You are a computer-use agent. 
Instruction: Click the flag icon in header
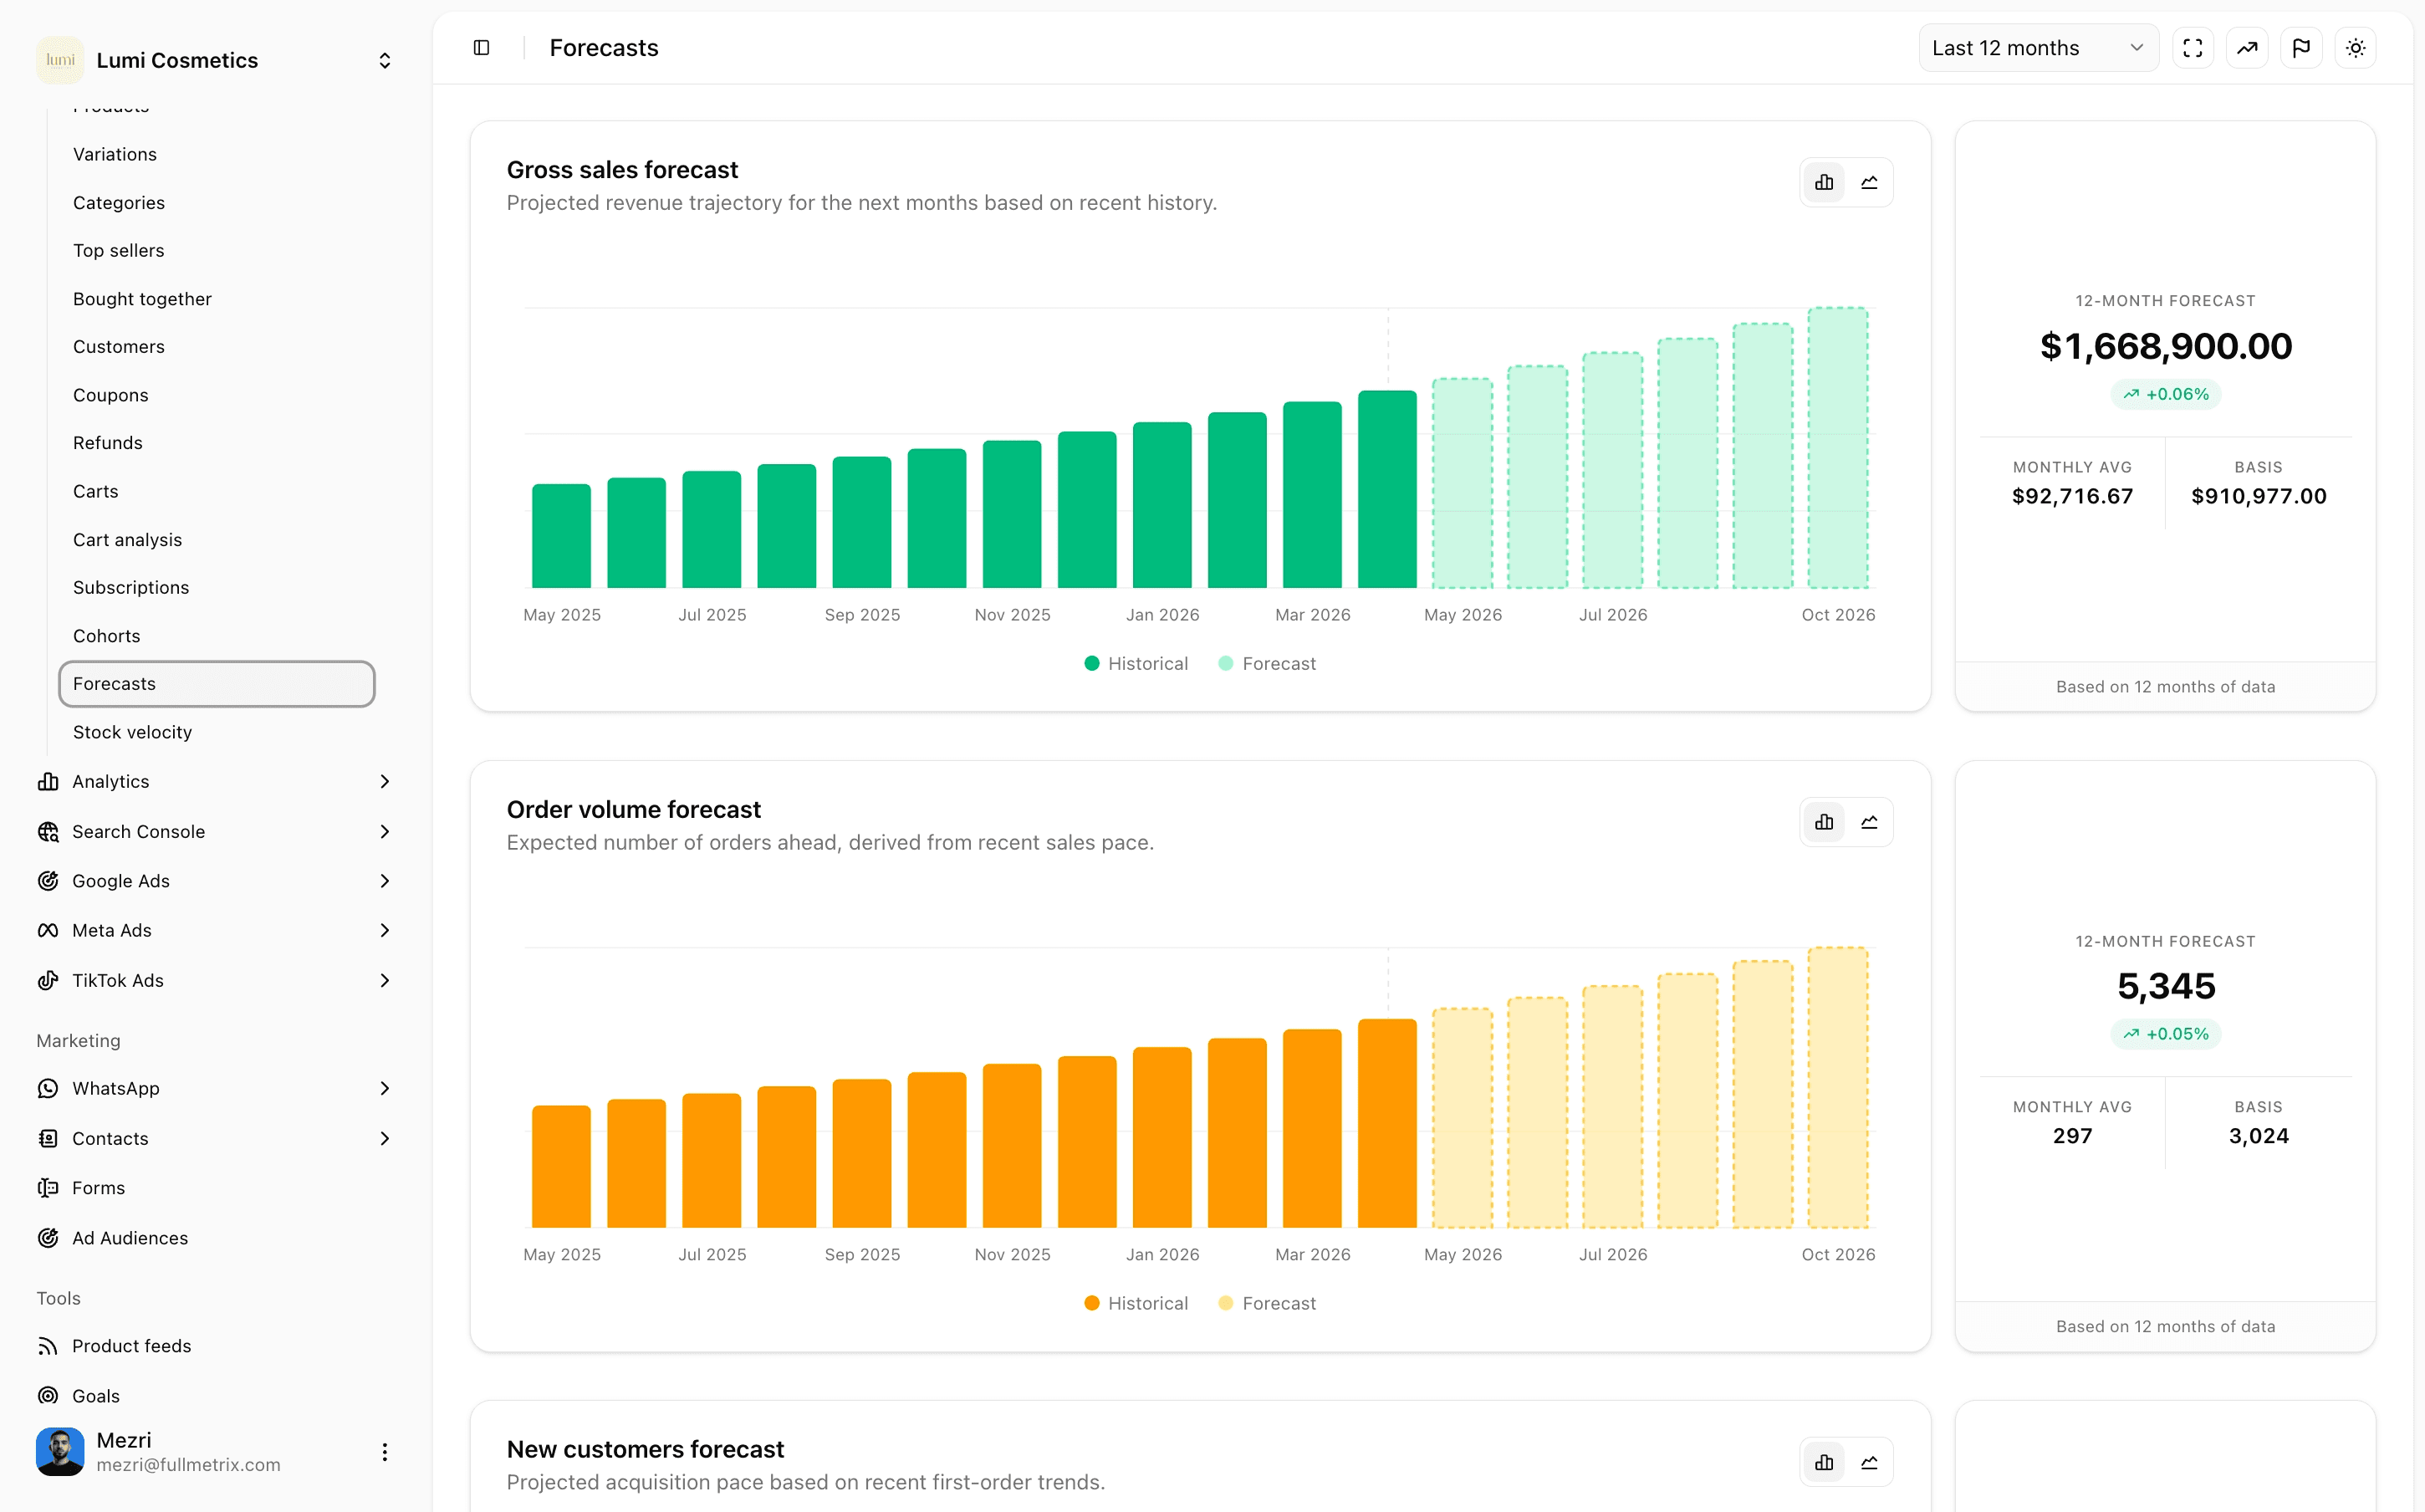pos(2301,48)
